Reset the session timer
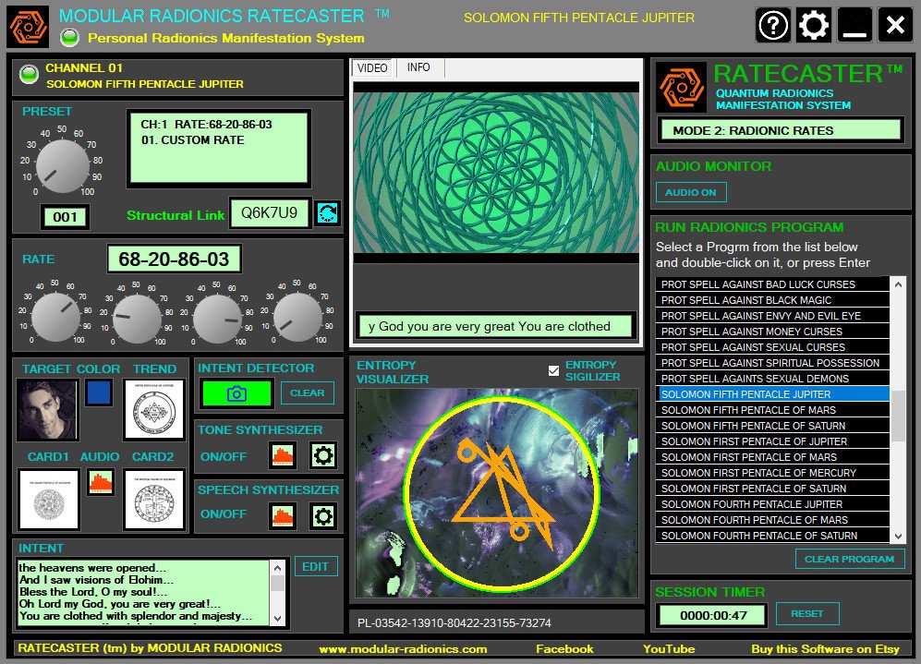Screen dimensions: 921x664 [x=807, y=613]
